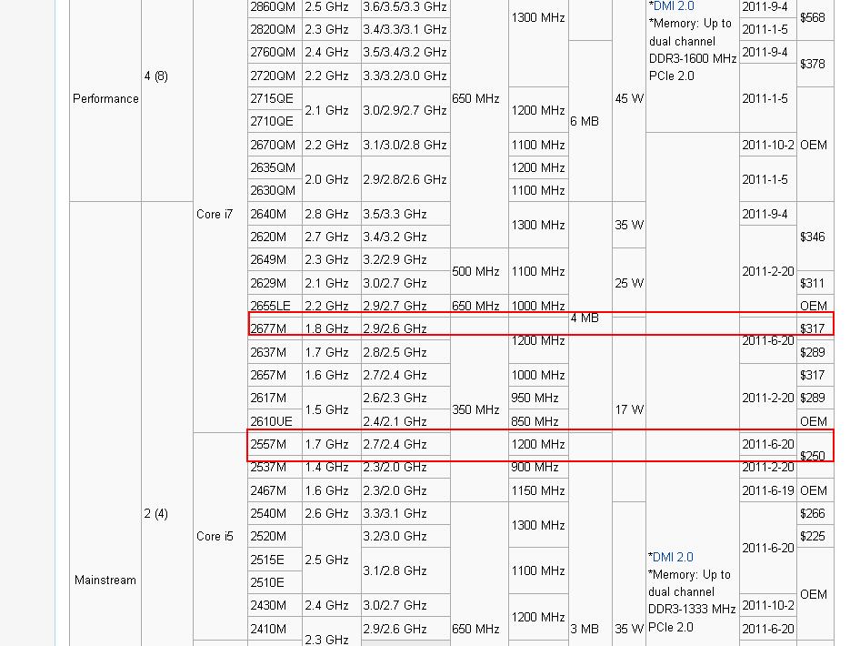The image size is (850, 646).
Task: Open the DMI 2.0 link above DDR3-1333 memory
Action: [673, 557]
